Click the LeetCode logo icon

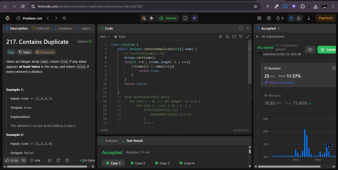click(x=8, y=18)
